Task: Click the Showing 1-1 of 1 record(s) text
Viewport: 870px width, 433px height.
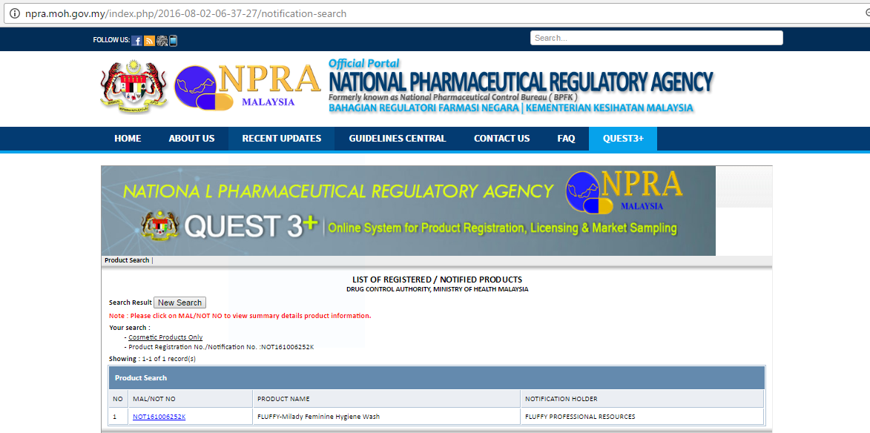Action: [153, 359]
